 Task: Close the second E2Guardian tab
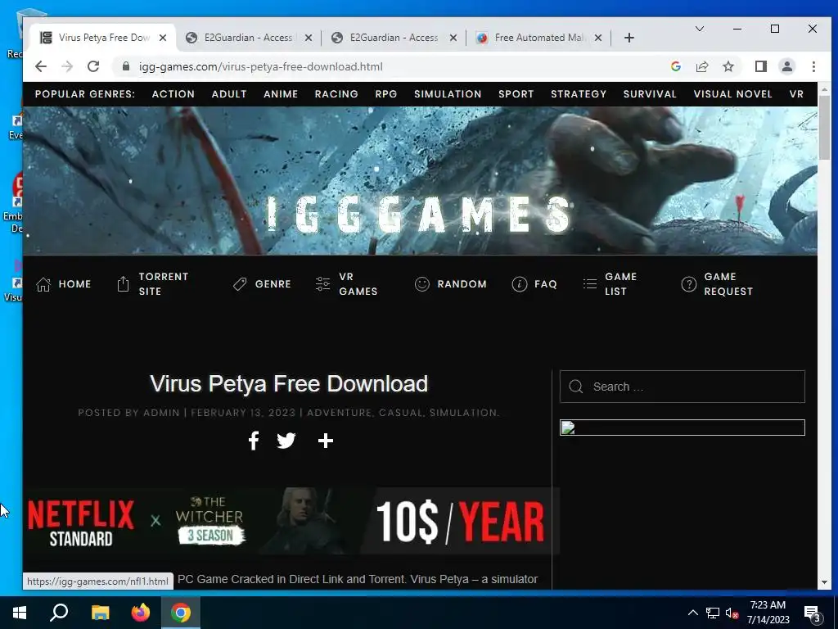pyautogui.click(x=453, y=38)
